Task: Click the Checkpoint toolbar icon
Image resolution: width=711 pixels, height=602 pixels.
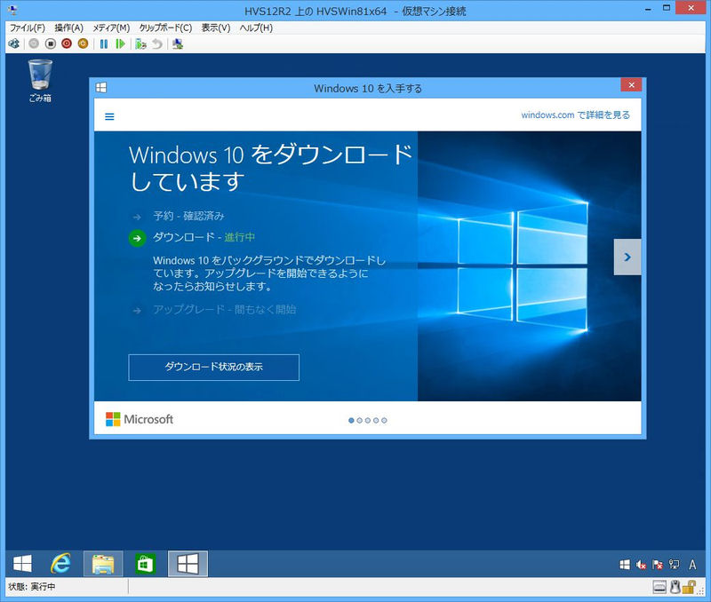Action: 140,44
